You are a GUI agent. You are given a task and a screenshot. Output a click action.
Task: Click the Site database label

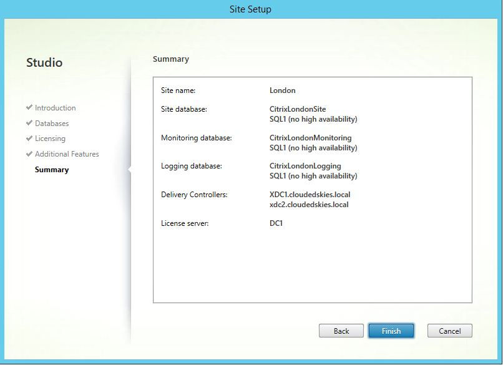click(184, 109)
